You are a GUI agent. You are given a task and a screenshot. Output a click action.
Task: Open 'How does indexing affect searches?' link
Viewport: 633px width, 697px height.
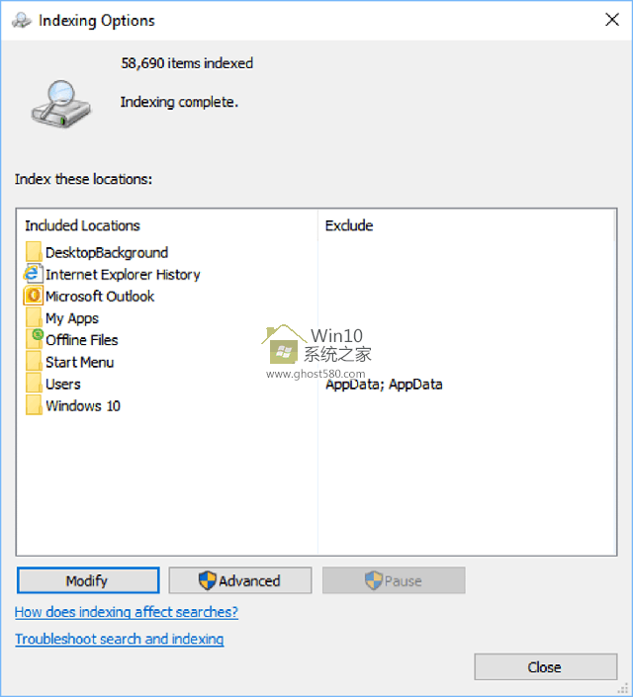(127, 612)
